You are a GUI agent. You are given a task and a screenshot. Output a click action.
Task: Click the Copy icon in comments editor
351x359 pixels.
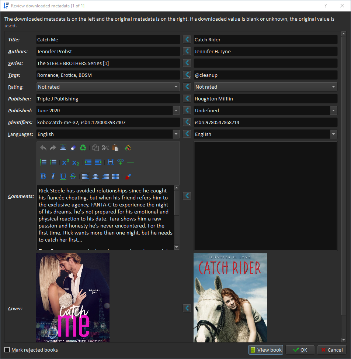click(95, 148)
